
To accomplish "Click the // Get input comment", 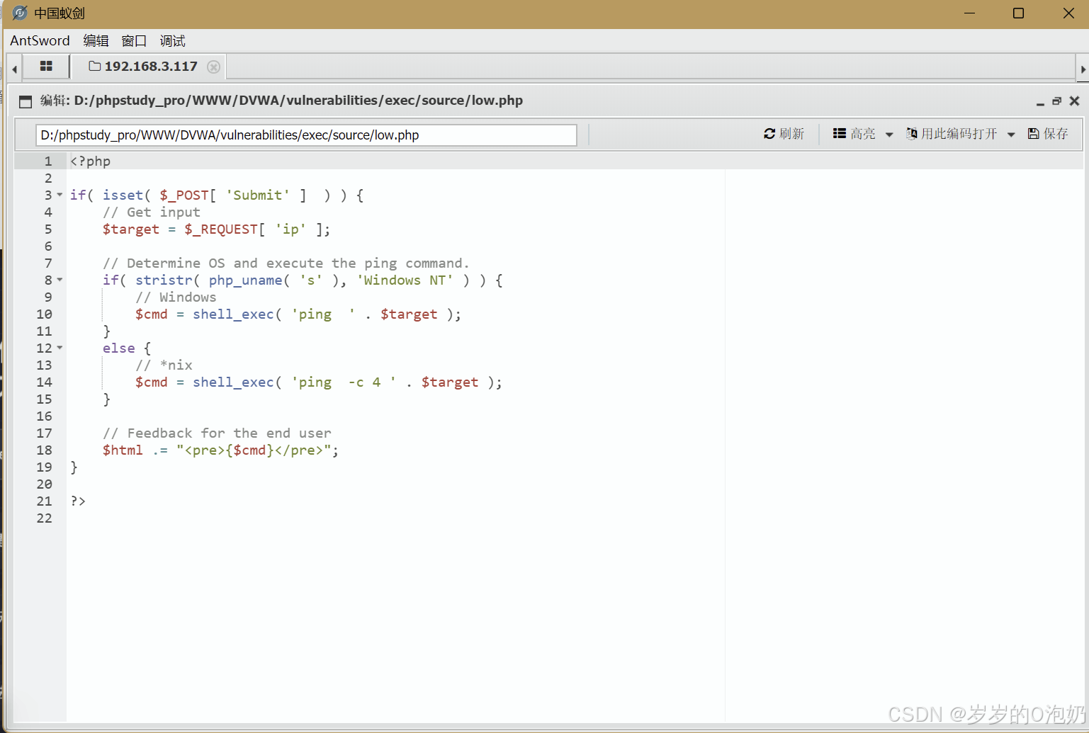I will click(x=152, y=212).
